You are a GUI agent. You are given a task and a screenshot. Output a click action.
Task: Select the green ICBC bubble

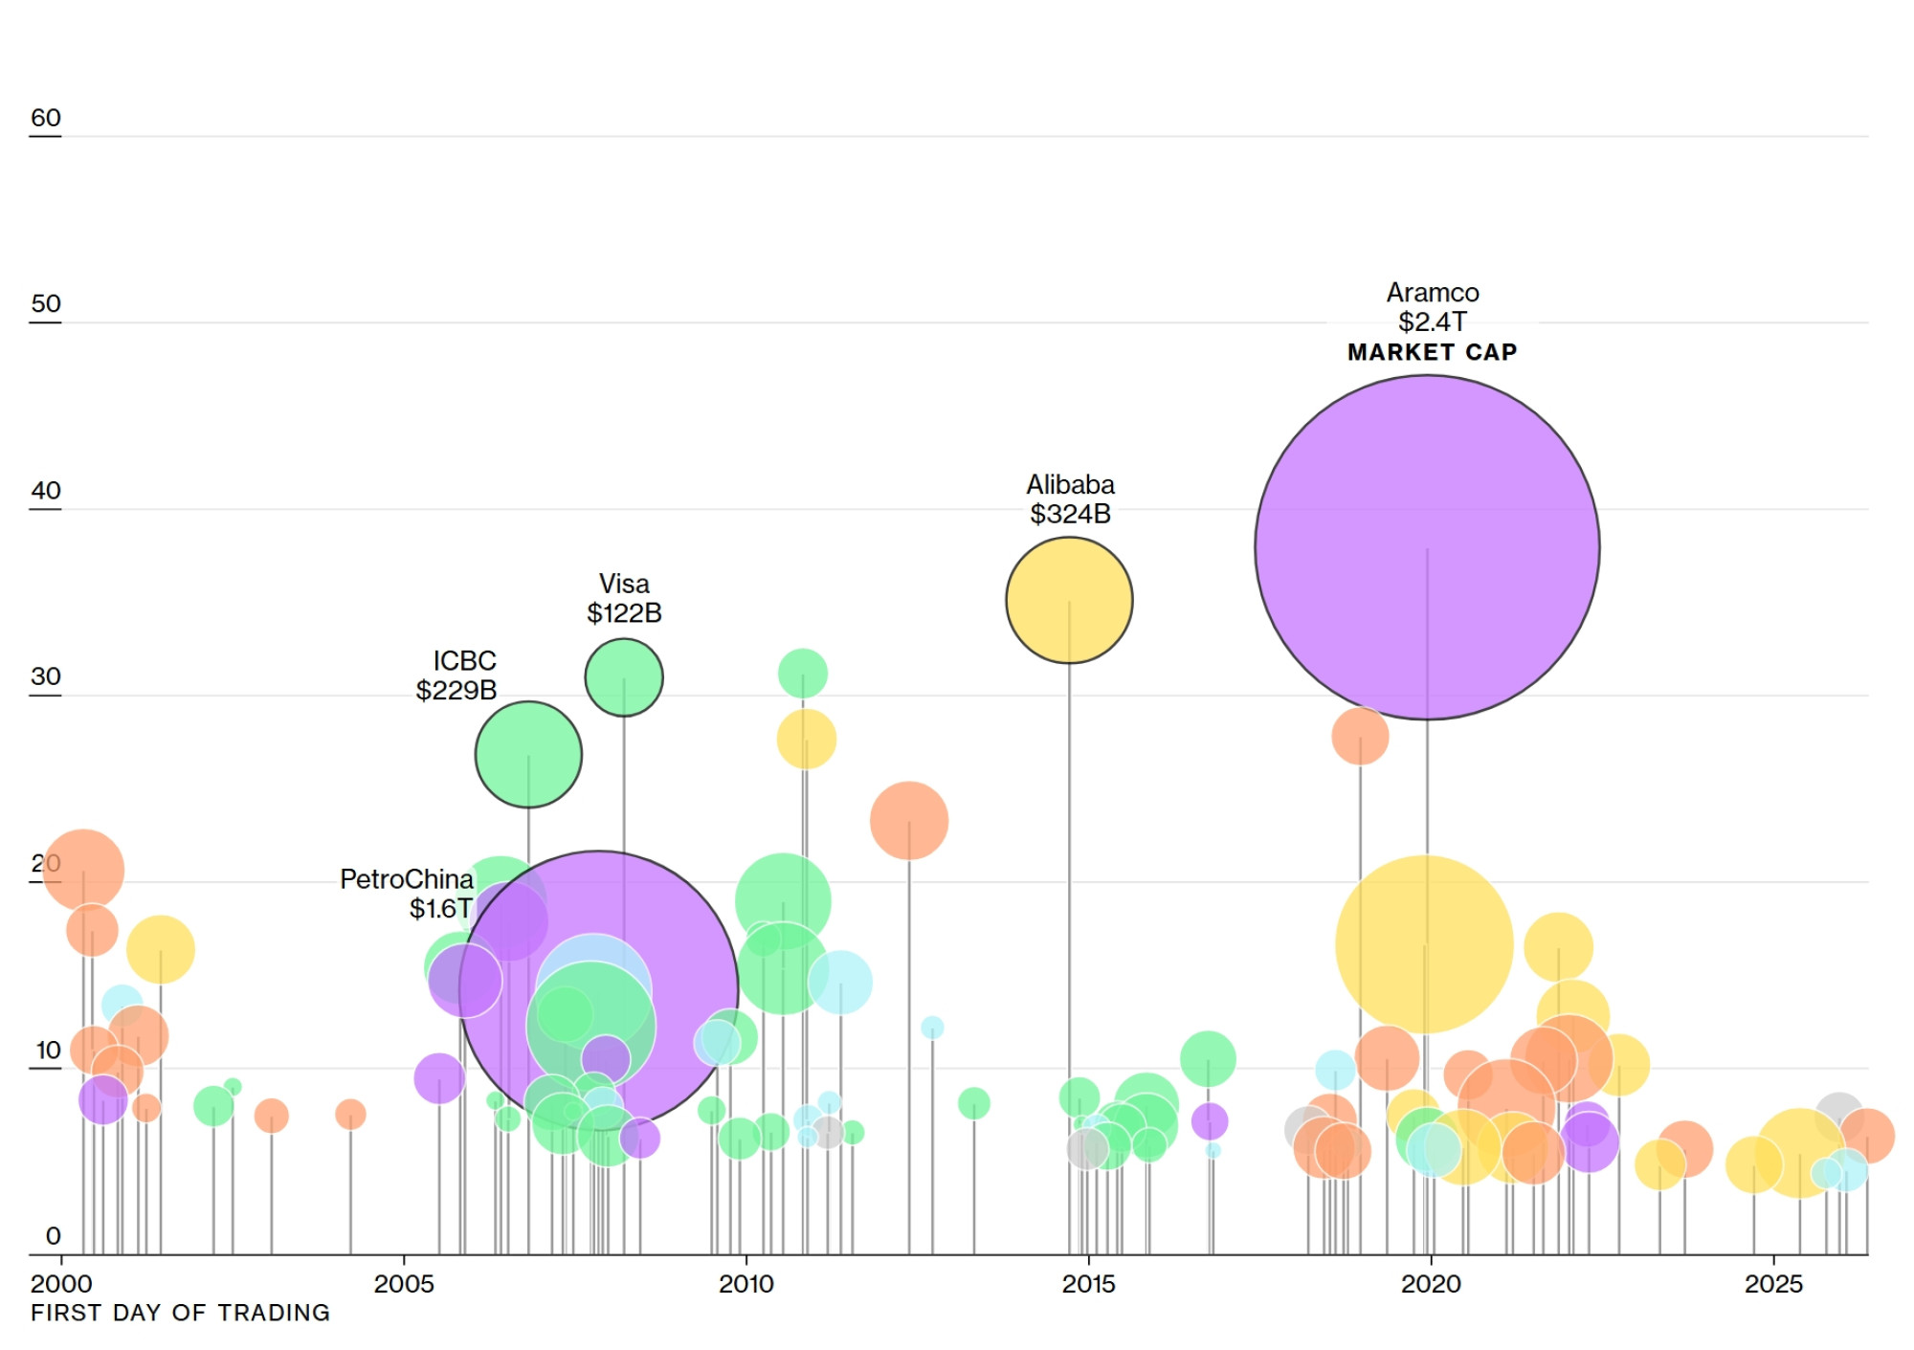pyautogui.click(x=528, y=755)
